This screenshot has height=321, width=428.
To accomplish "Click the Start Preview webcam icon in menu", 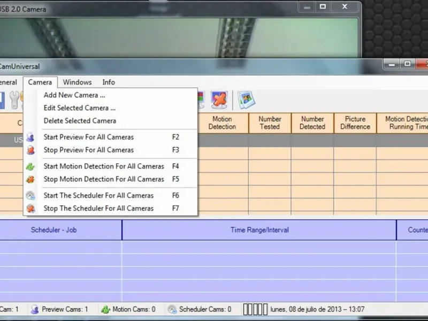I will click(30, 137).
